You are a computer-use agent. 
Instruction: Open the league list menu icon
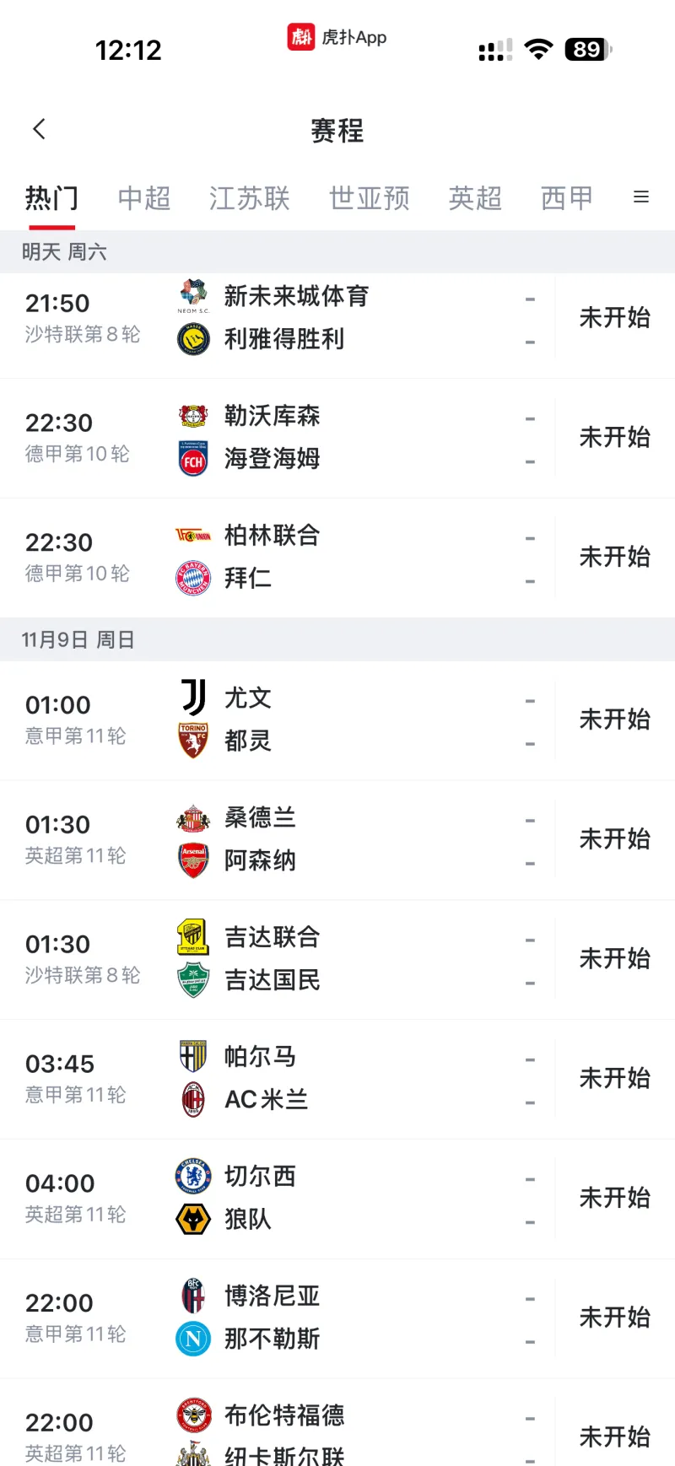(641, 197)
